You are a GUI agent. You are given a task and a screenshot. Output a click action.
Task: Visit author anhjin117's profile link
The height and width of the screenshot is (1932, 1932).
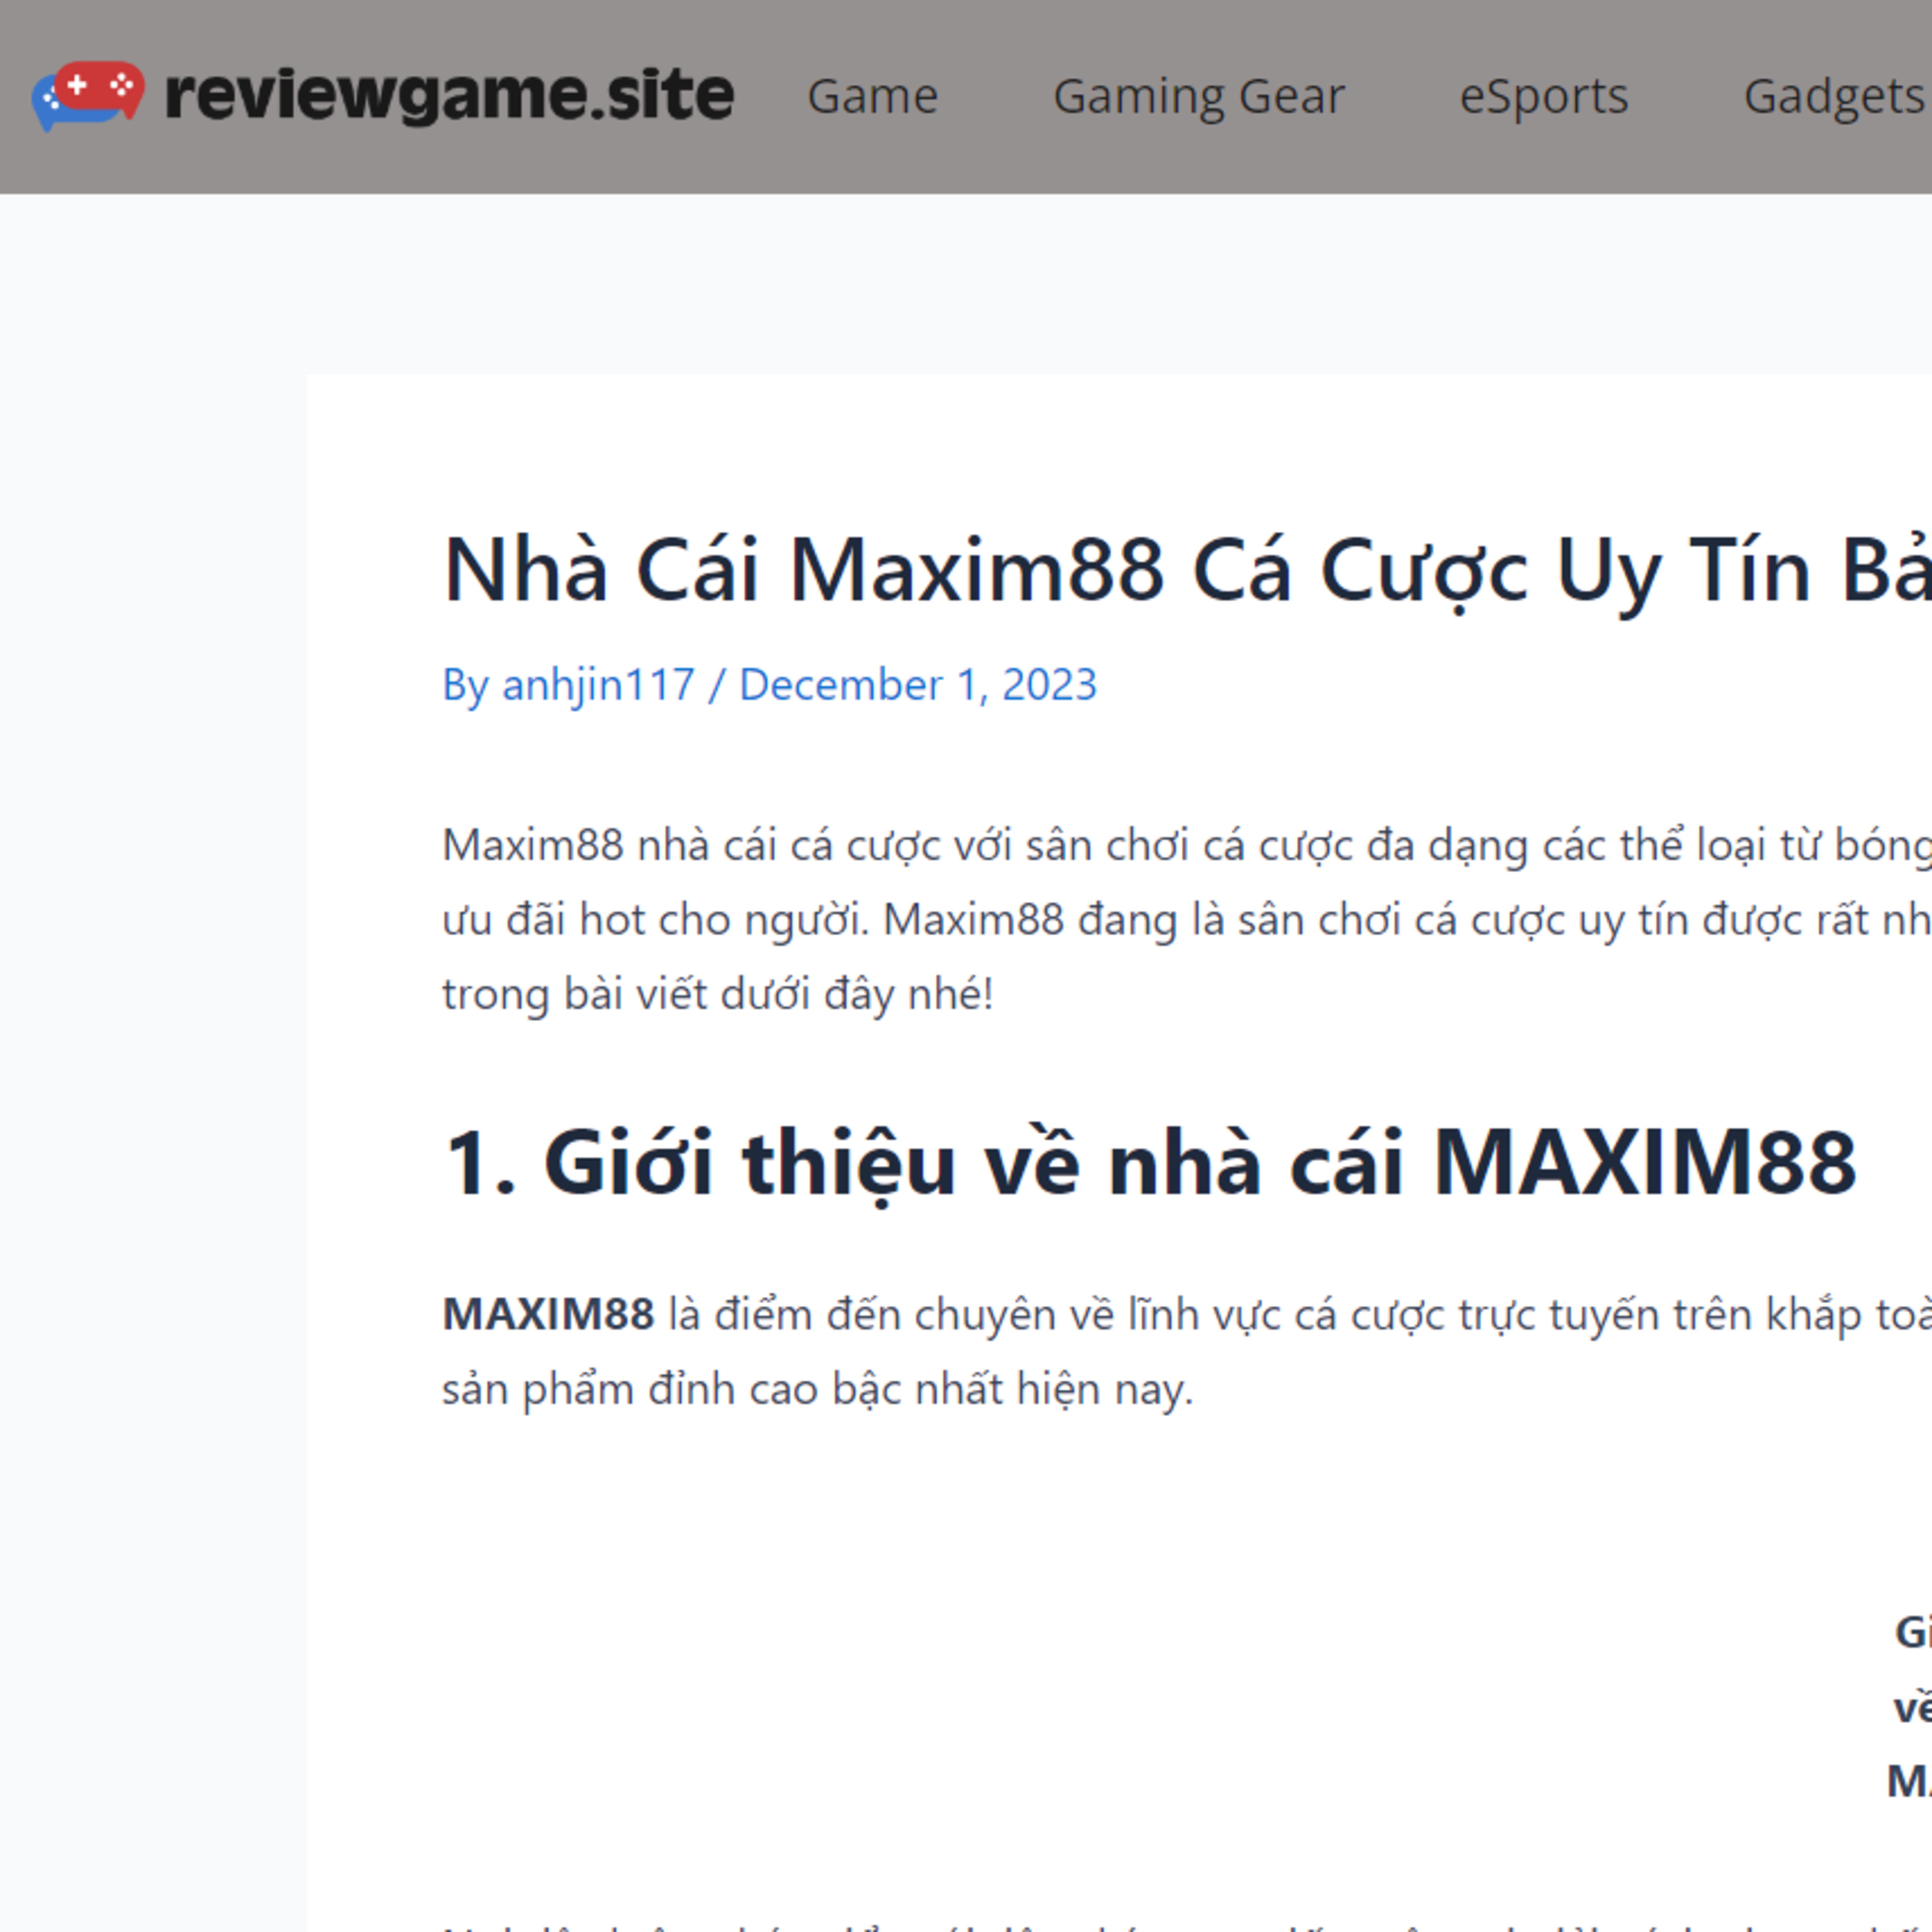(x=598, y=685)
